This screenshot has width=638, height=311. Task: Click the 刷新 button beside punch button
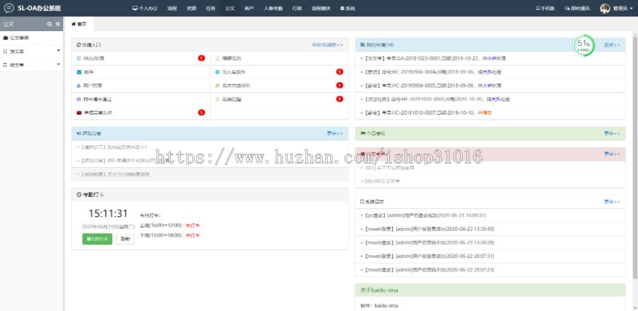point(125,239)
